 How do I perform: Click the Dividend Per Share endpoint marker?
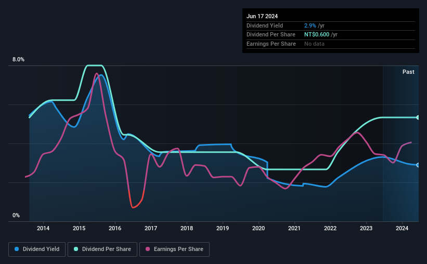pos(418,117)
